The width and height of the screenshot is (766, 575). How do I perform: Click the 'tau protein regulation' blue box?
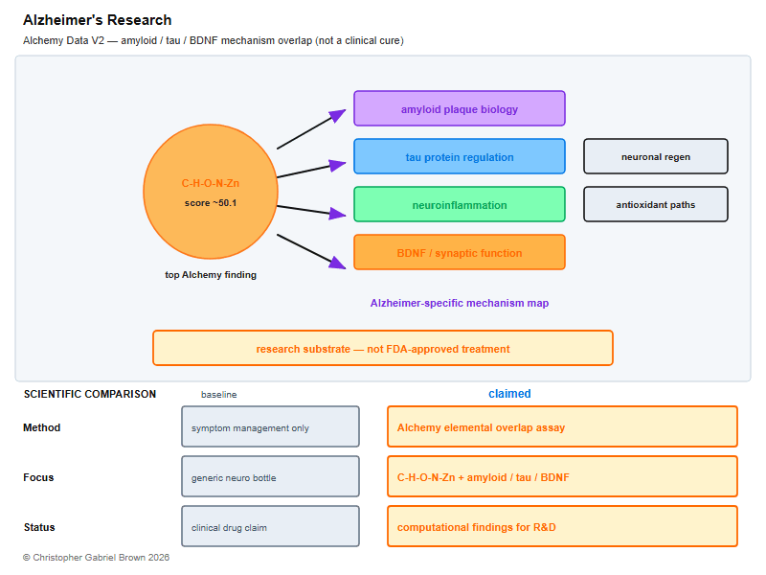pyautogui.click(x=460, y=156)
